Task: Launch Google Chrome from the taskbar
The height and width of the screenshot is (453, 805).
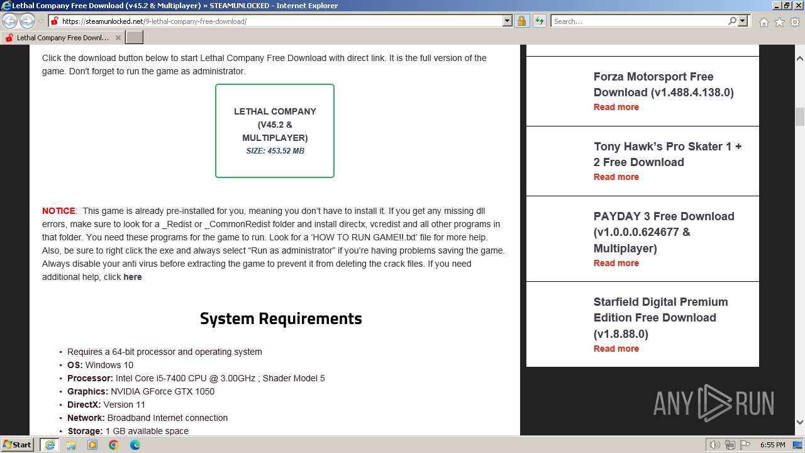Action: pos(114,445)
